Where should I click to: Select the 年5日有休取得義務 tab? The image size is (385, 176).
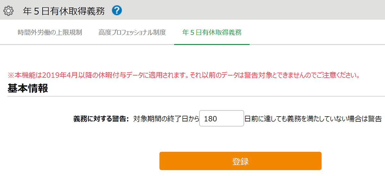tap(212, 32)
